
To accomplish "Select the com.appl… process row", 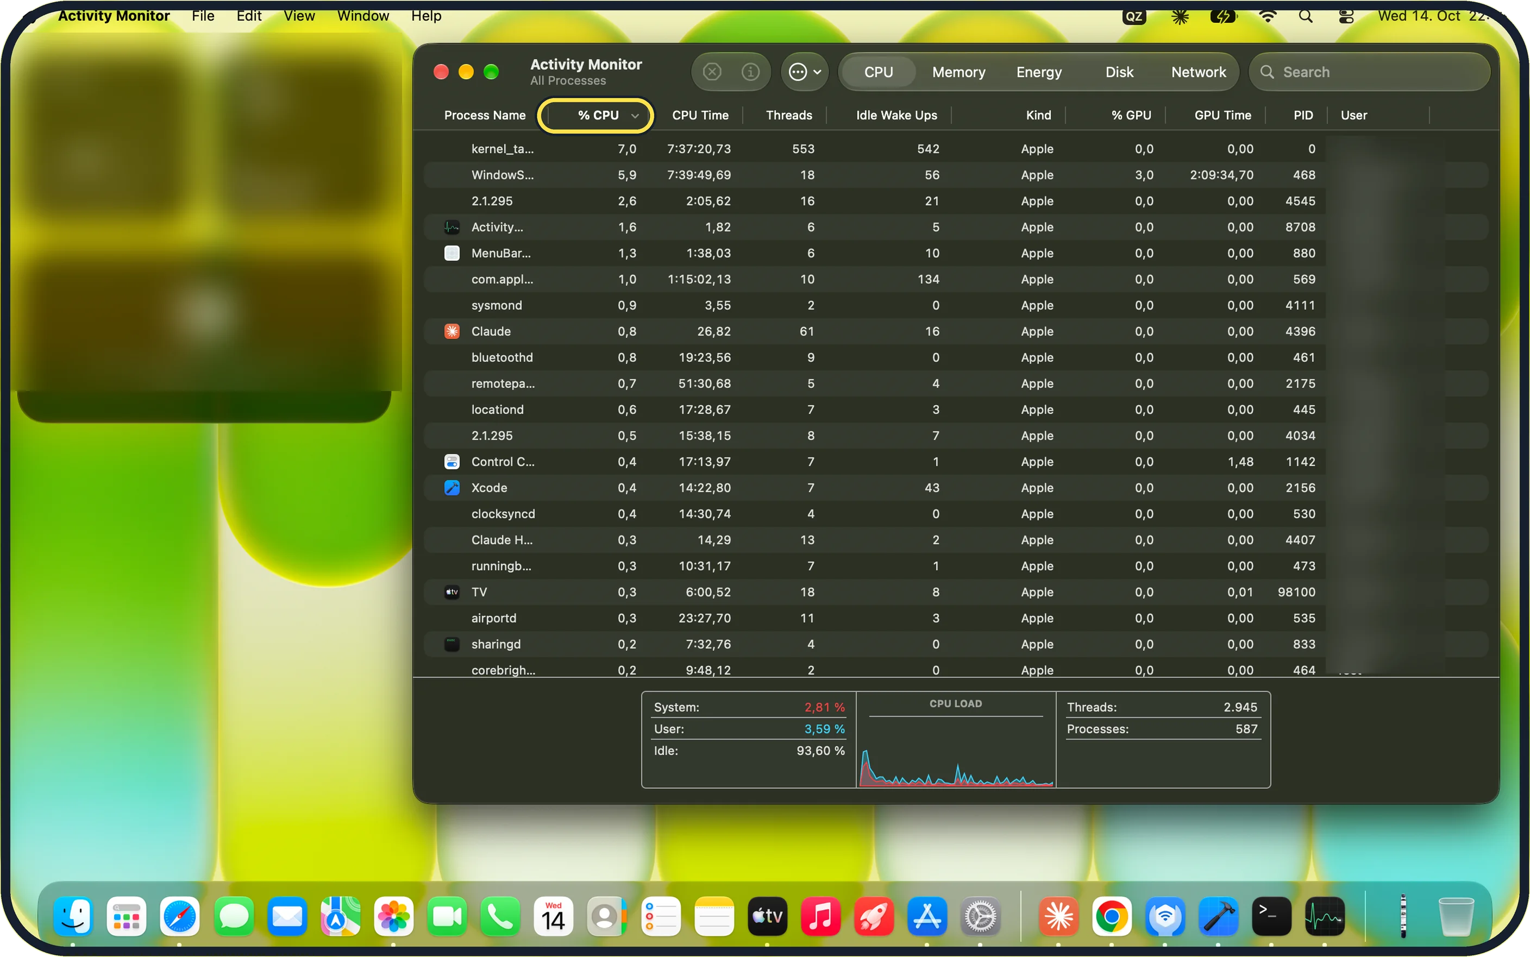I will tap(955, 279).
